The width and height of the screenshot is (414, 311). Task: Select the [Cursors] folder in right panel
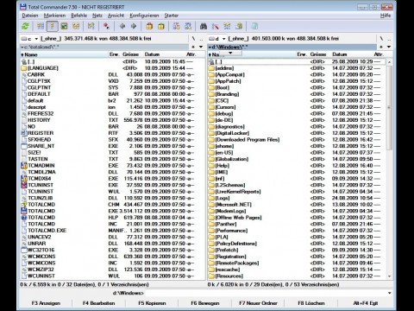[x=298, y=107]
